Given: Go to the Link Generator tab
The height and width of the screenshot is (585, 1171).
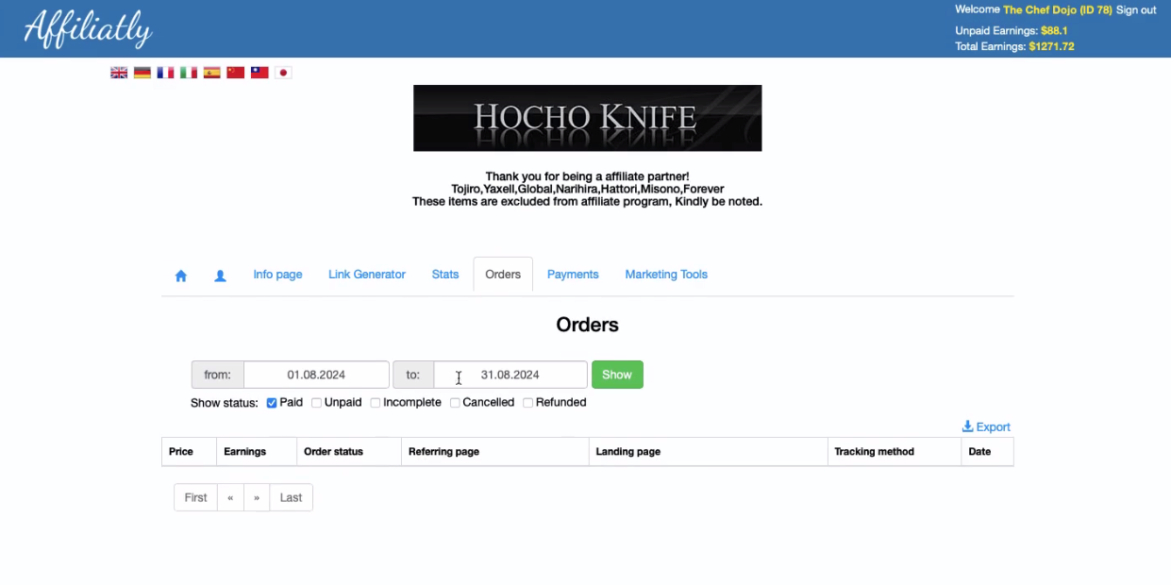Looking at the screenshot, I should coord(367,275).
